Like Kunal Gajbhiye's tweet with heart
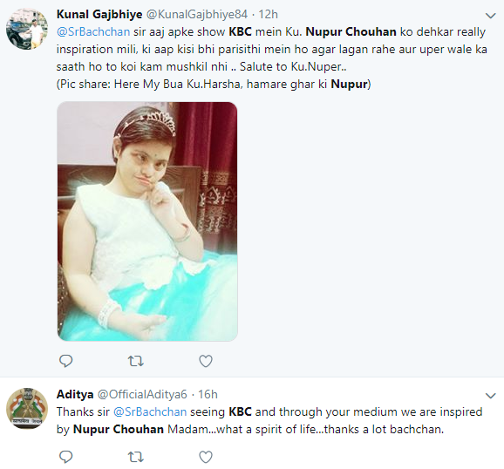The width and height of the screenshot is (504, 469). click(206, 361)
